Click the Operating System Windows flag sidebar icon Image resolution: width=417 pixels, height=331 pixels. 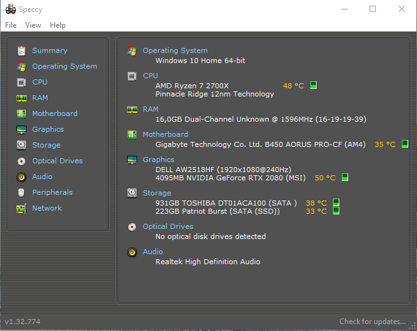pyautogui.click(x=21, y=66)
